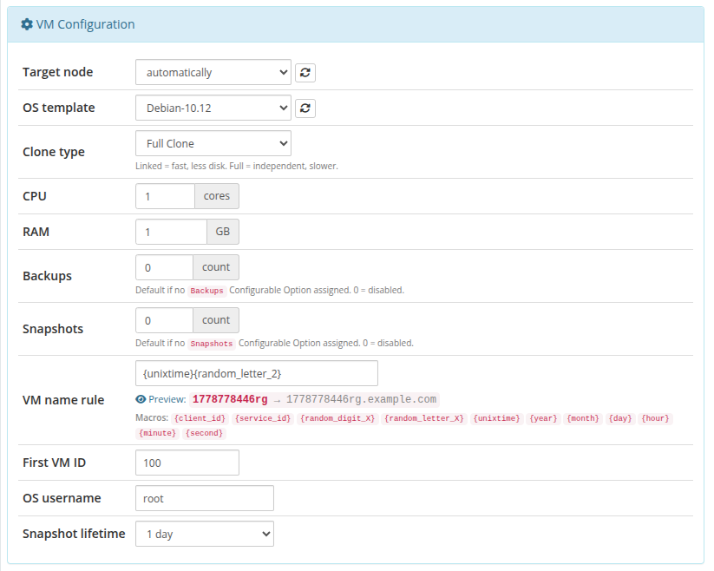Click the GB unit label

pyautogui.click(x=223, y=232)
